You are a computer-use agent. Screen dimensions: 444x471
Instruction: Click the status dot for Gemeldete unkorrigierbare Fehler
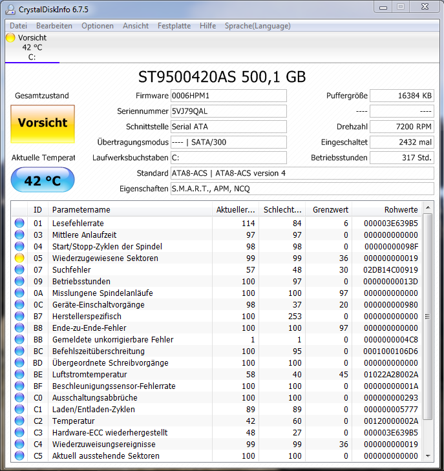pos(19,339)
